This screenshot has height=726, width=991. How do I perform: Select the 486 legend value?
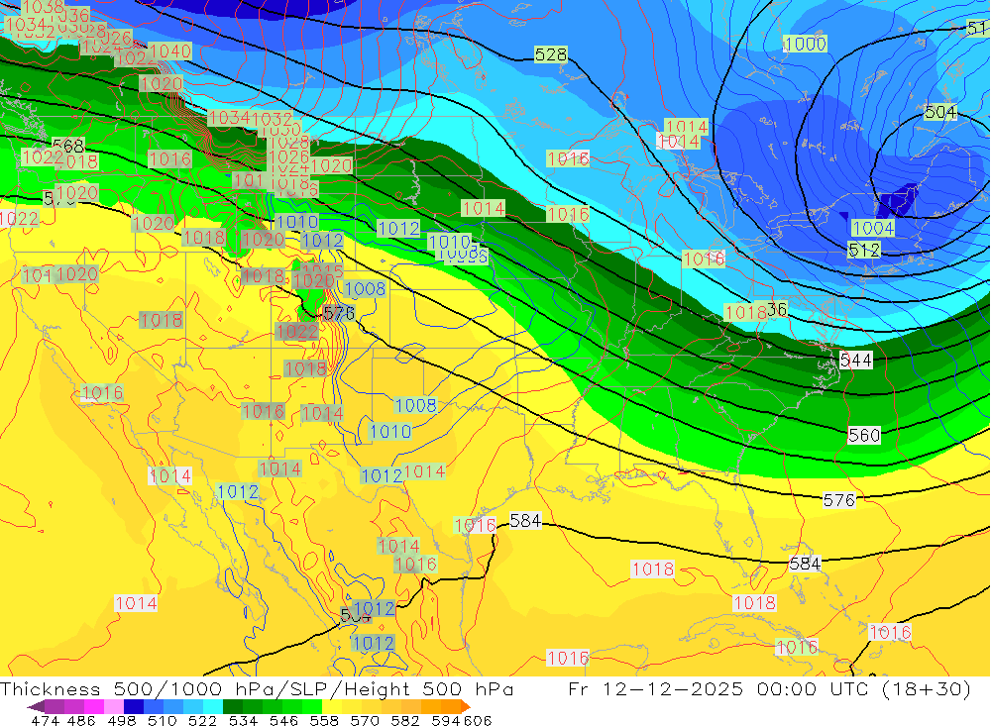click(x=81, y=720)
